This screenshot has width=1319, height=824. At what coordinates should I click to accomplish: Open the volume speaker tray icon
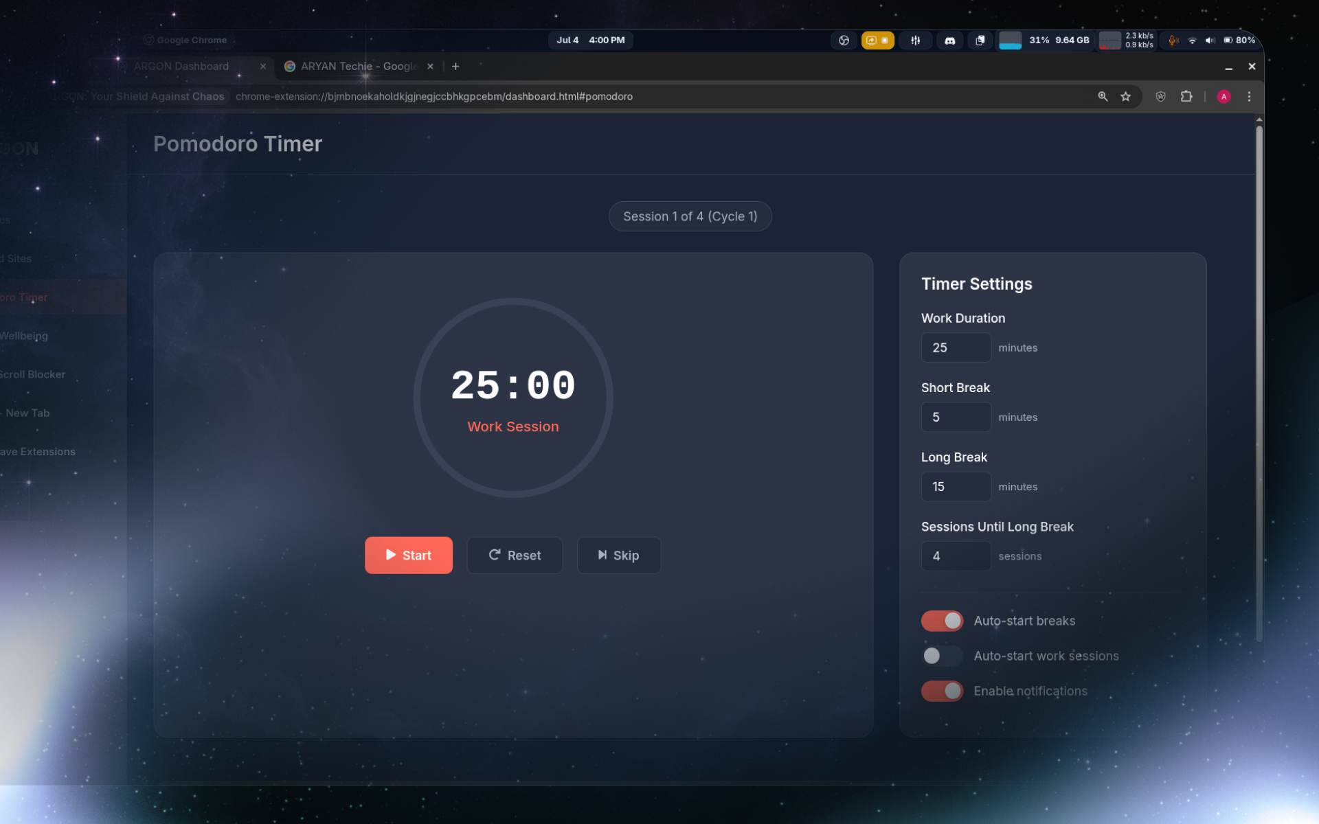click(1210, 41)
